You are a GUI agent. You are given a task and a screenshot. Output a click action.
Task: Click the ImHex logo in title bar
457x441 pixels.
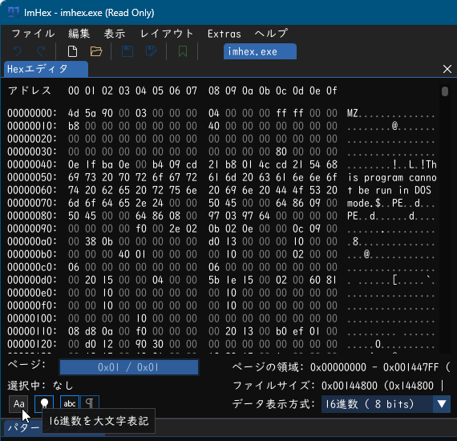pos(14,13)
